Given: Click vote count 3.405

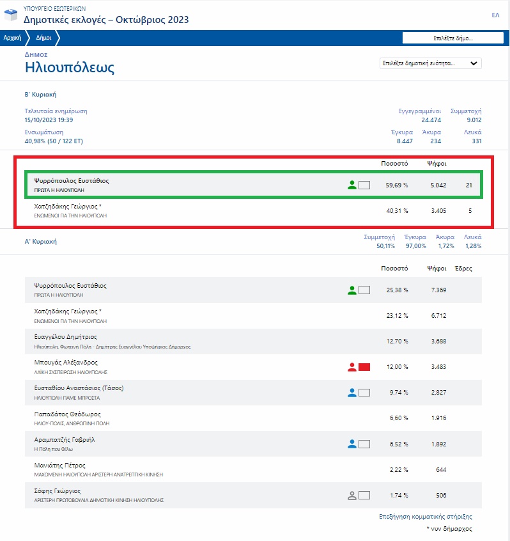Looking at the screenshot, I should pos(438,211).
